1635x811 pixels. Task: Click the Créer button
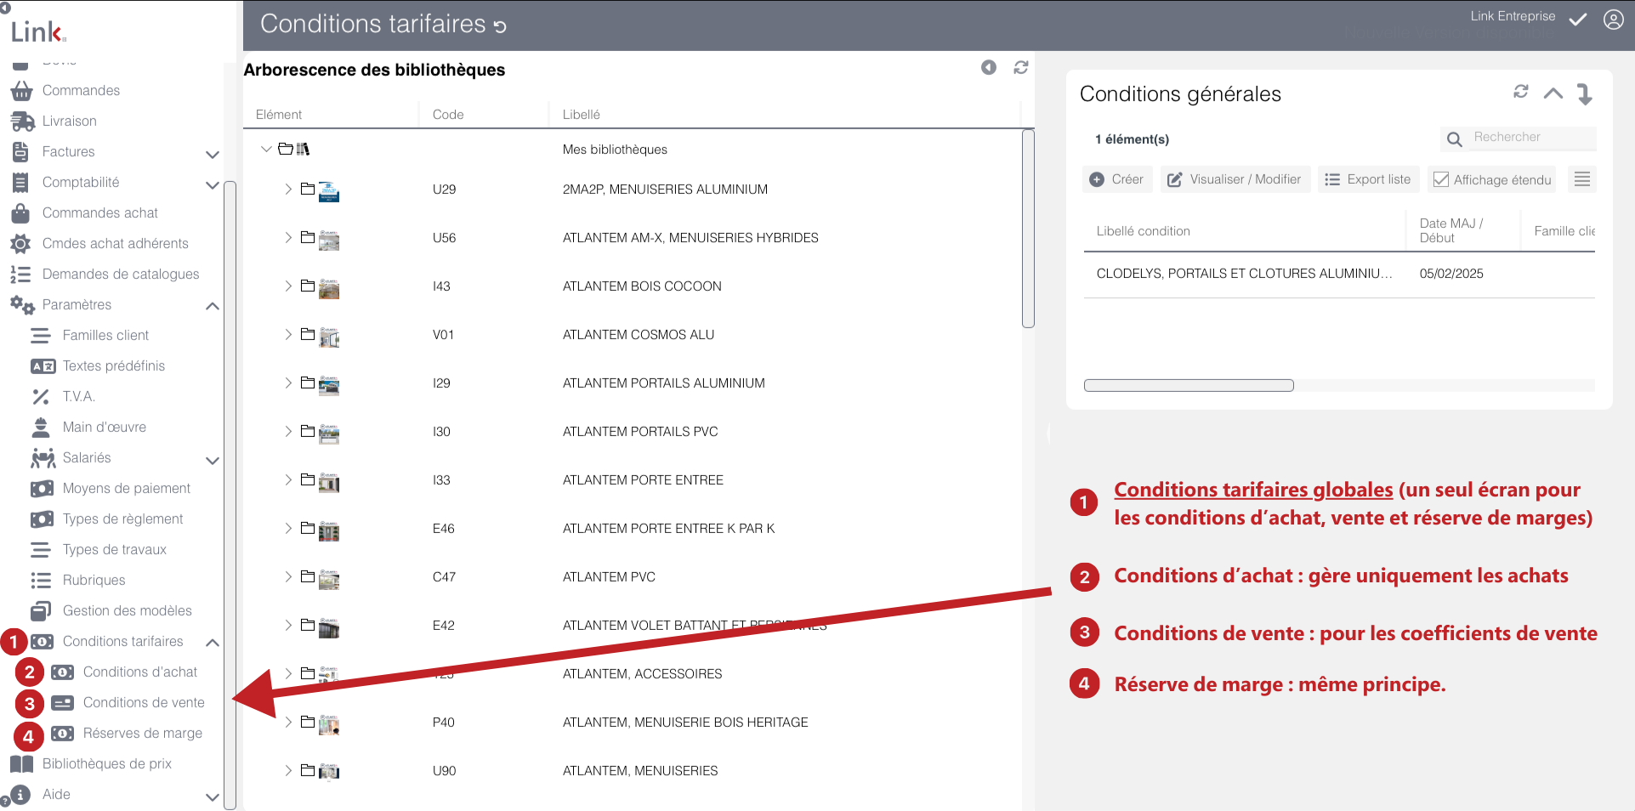tap(1117, 179)
